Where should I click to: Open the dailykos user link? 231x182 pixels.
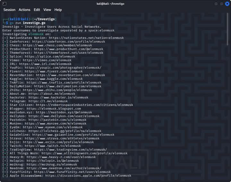click(x=64, y=116)
